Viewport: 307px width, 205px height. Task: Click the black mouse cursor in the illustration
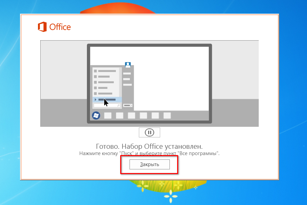pyautogui.click(x=106, y=102)
